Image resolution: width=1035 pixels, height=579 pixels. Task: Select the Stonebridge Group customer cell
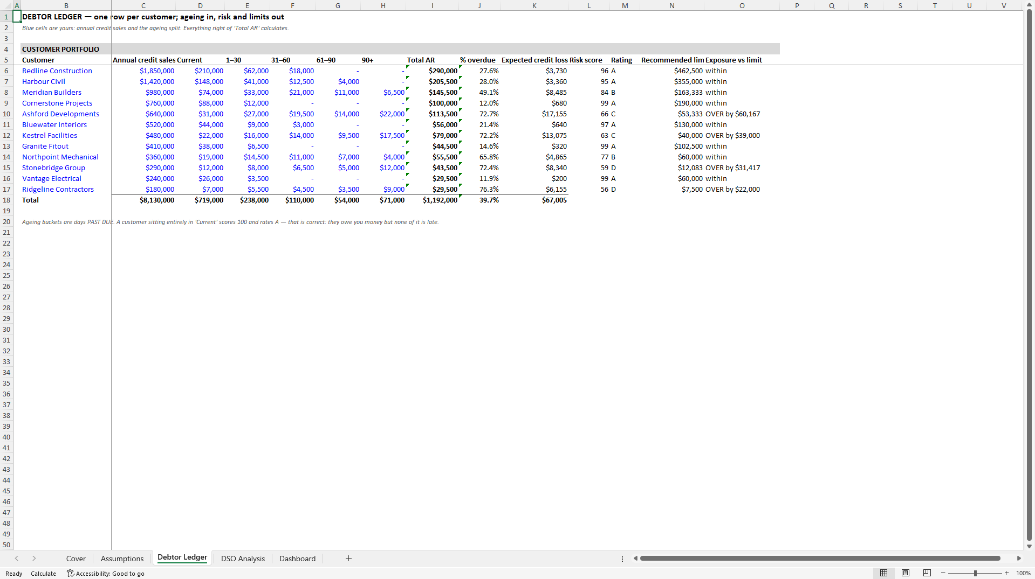point(66,168)
